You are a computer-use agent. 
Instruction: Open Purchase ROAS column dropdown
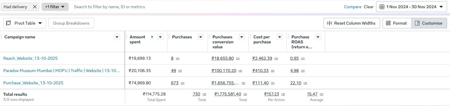[x=318, y=37]
